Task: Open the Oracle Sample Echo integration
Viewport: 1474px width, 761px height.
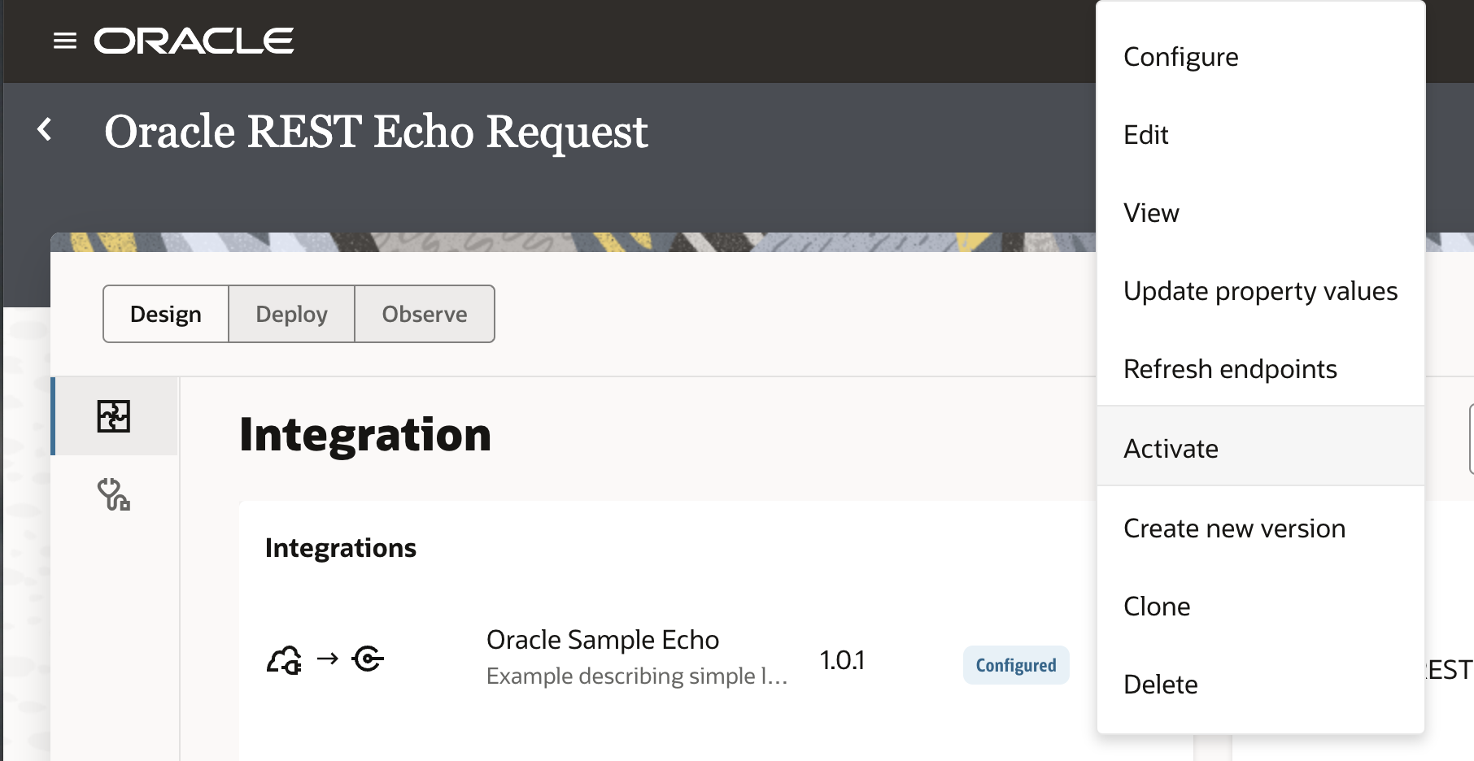Action: tap(603, 640)
